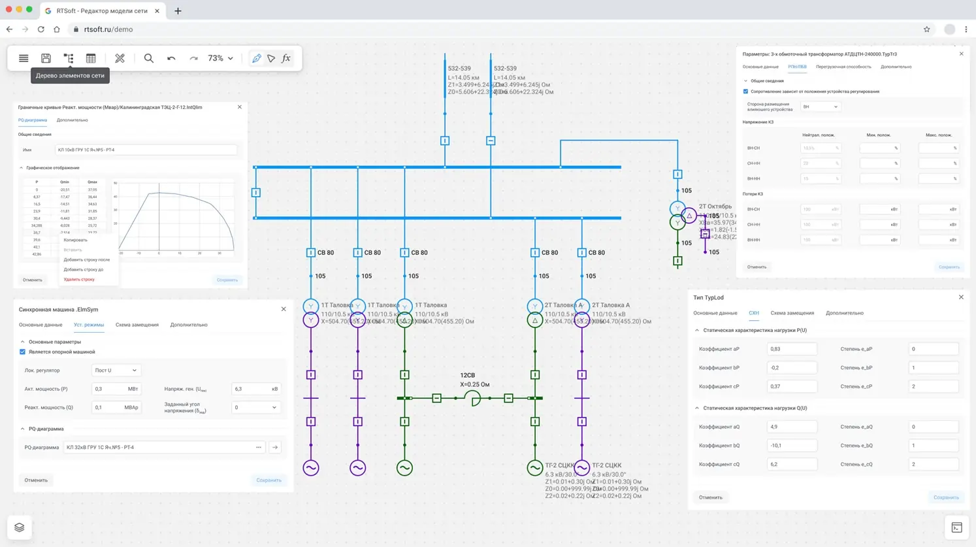Uncheck 'Является опорной машиной' checkbox
This screenshot has width=976, height=547.
pyautogui.click(x=23, y=352)
